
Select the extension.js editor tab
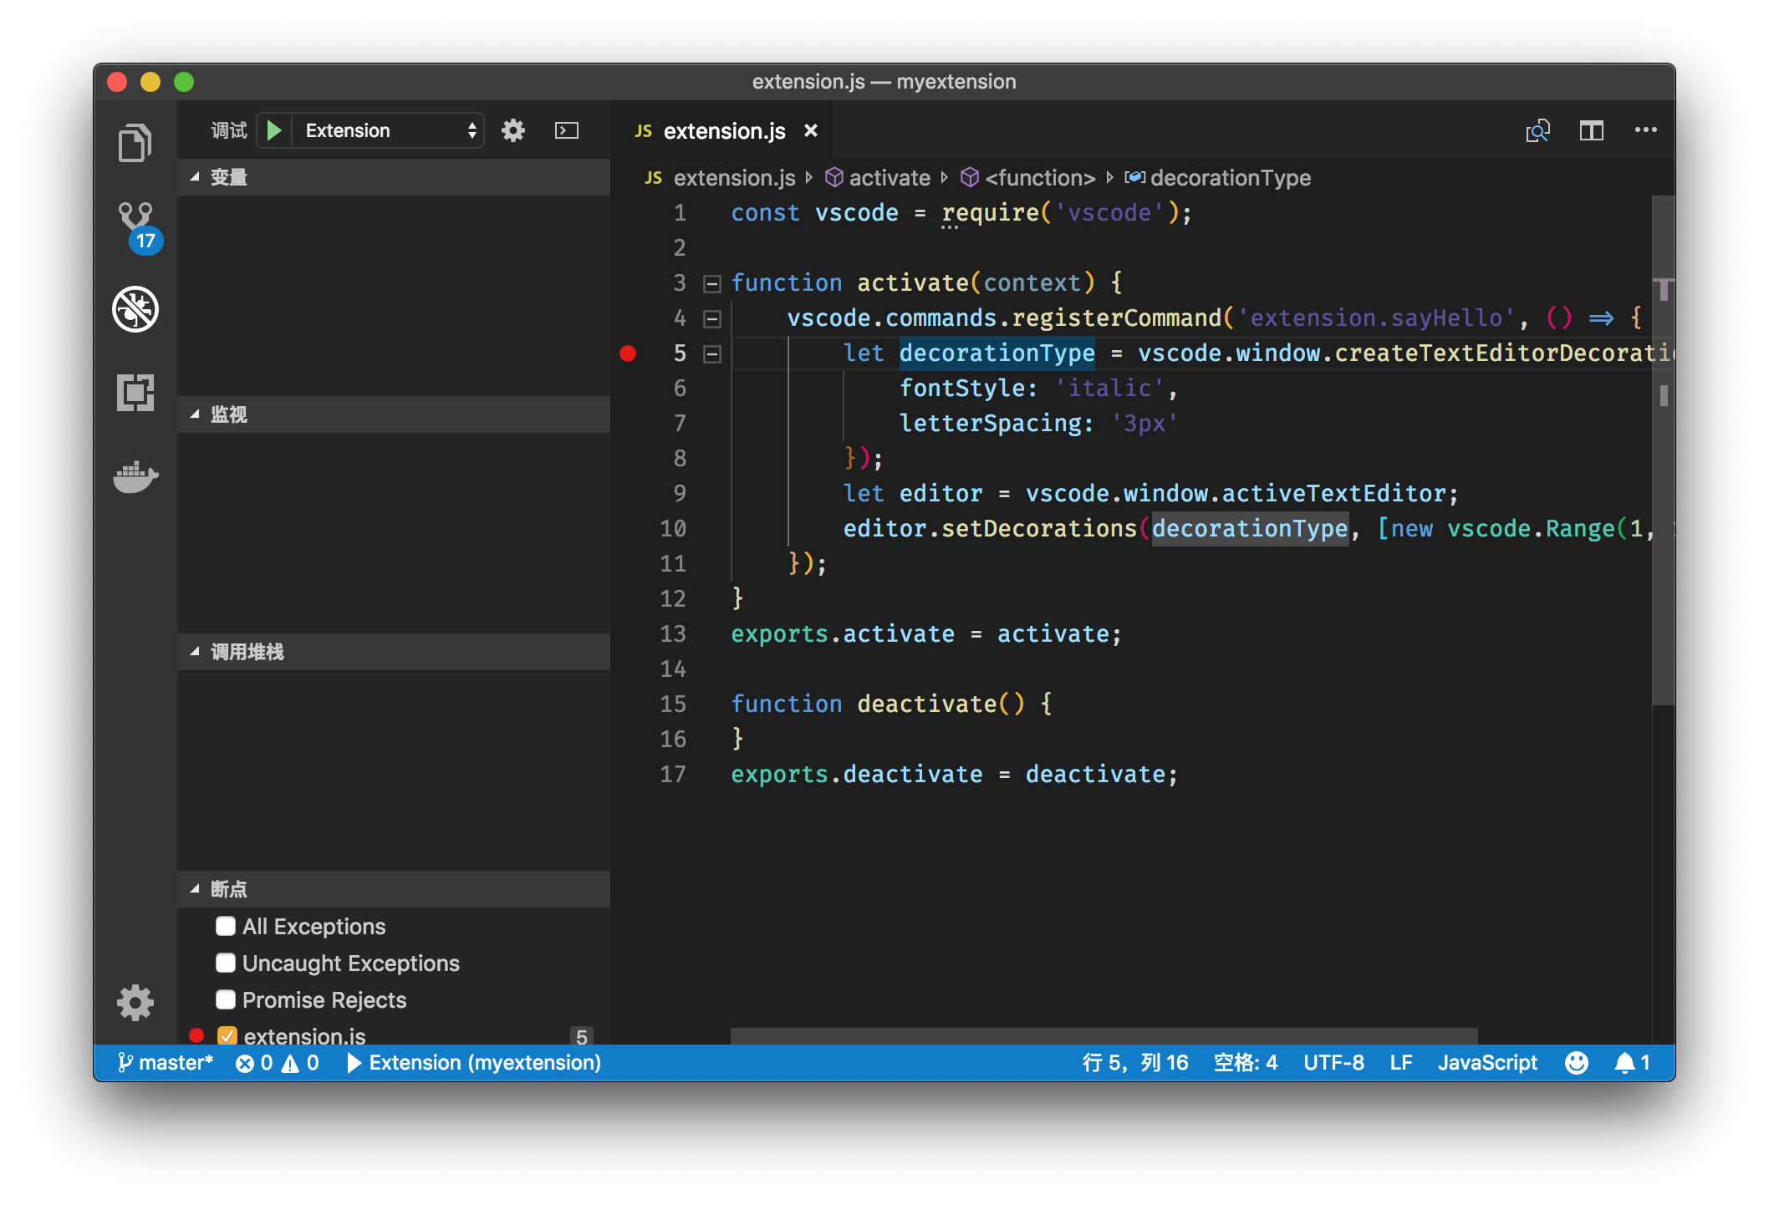coord(723,131)
